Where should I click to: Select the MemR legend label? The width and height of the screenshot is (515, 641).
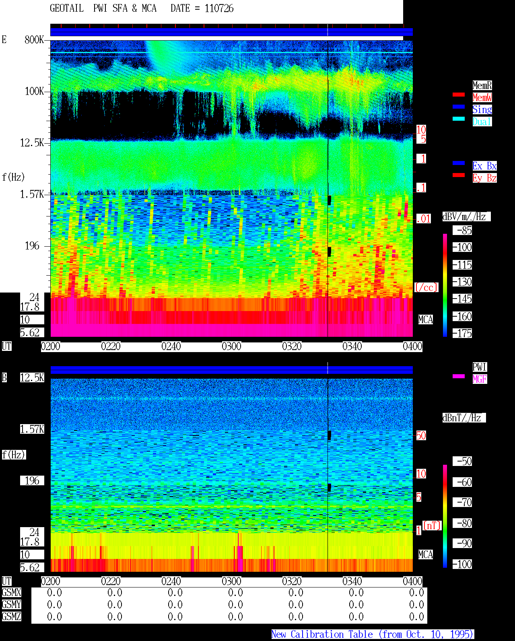coord(482,85)
